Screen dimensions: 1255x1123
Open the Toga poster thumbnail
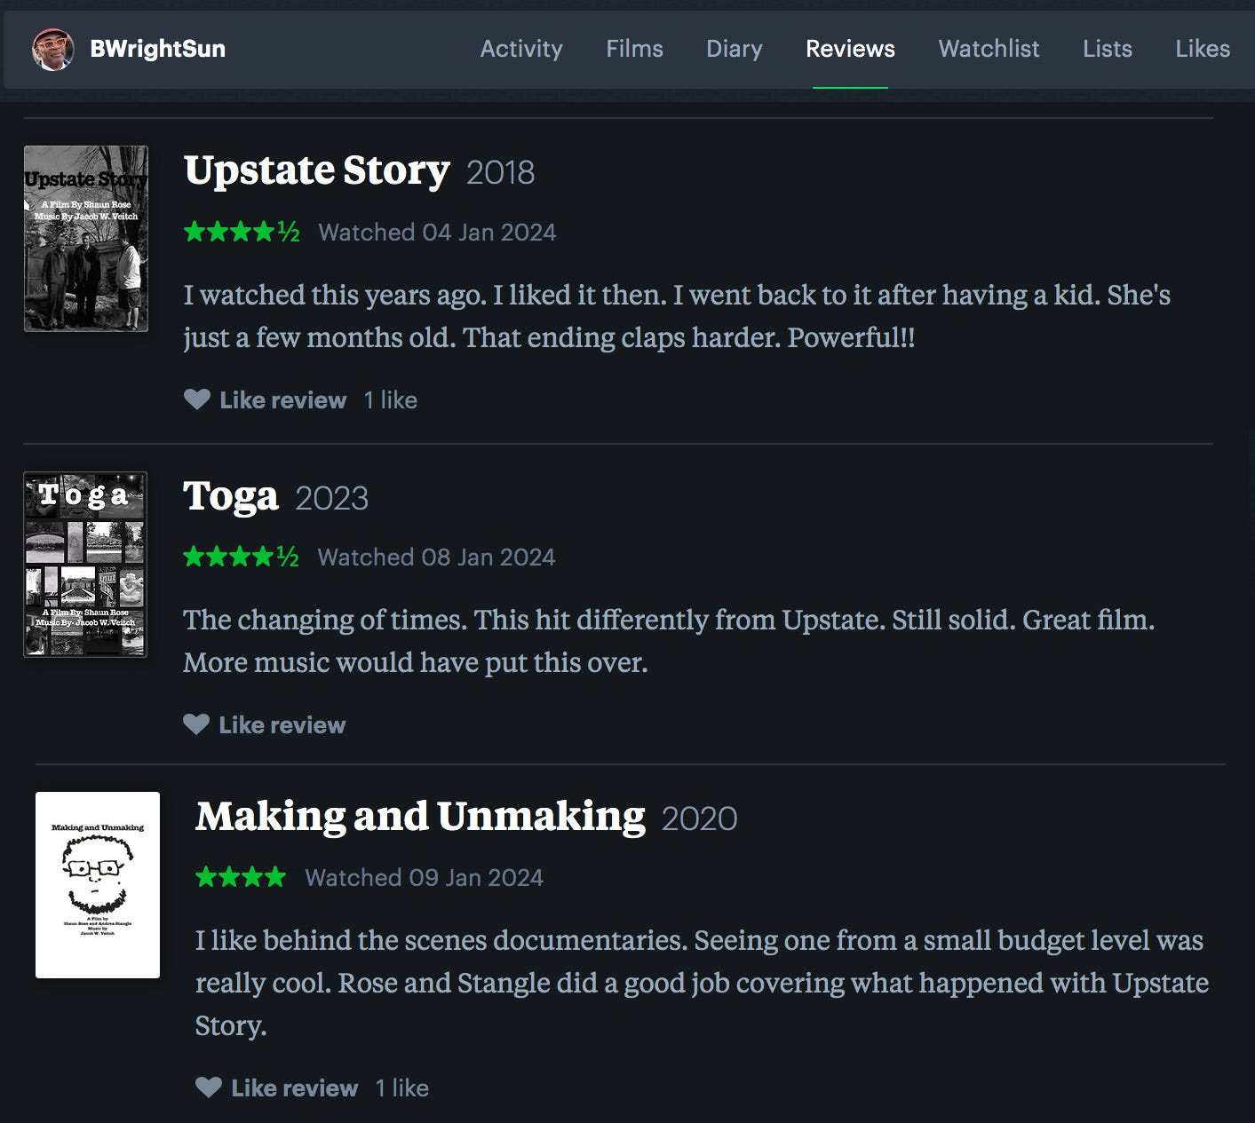coord(85,565)
